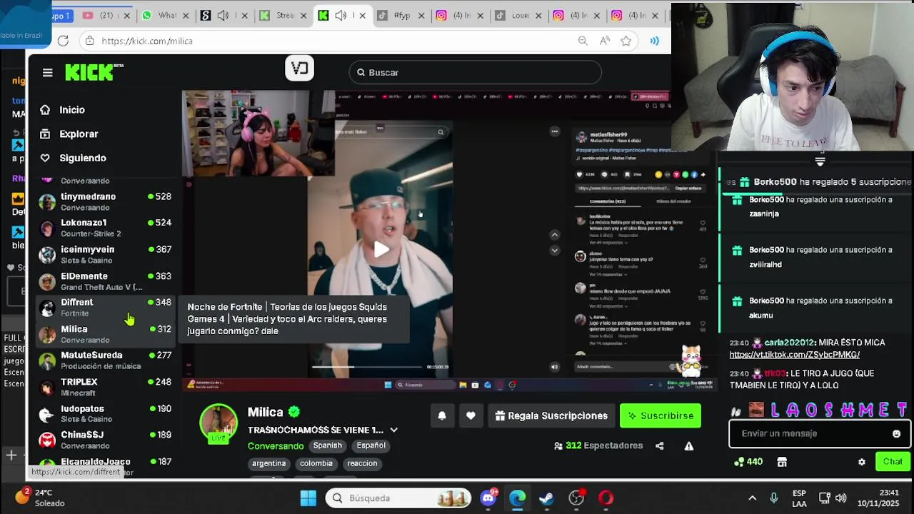
Task: Click previous video up chevron in stream
Action: coord(554,234)
